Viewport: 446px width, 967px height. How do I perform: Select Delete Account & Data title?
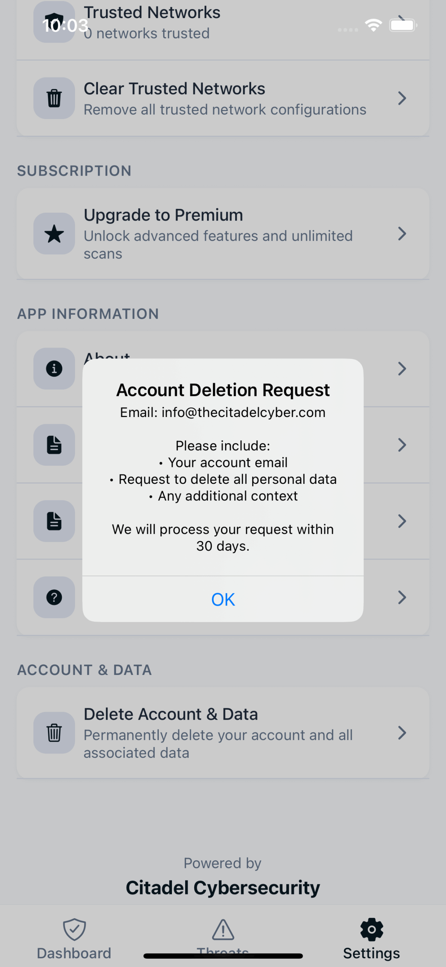pos(170,714)
